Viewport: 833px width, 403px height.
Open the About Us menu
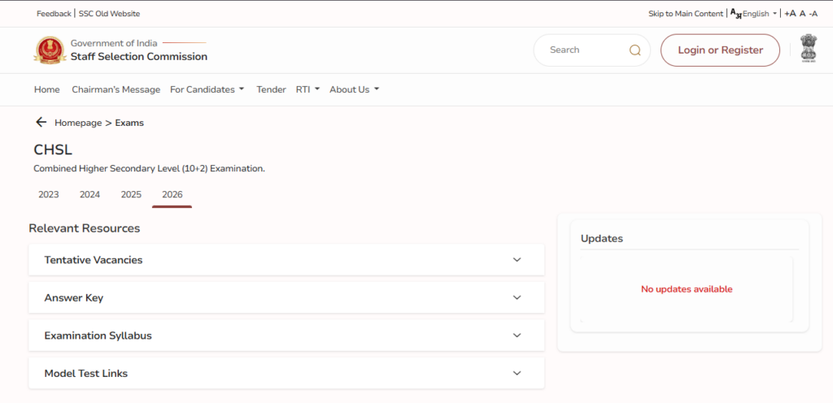click(354, 89)
